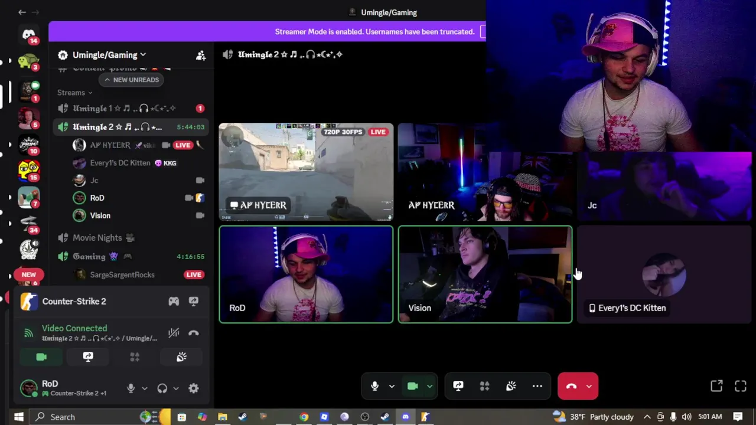Screen dimensions: 756x425
Task: Select AP HYCERR in channel member list
Action: pyautogui.click(x=138, y=145)
